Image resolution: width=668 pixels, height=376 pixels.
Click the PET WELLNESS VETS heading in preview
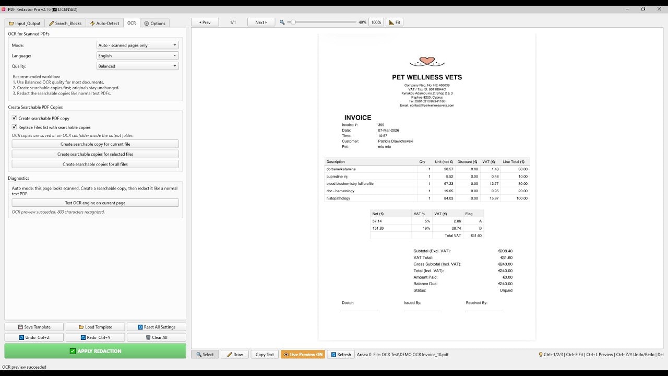(427, 77)
